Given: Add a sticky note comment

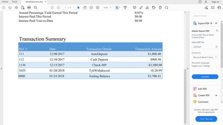Looking at the screenshot, I should [x=134, y=8].
